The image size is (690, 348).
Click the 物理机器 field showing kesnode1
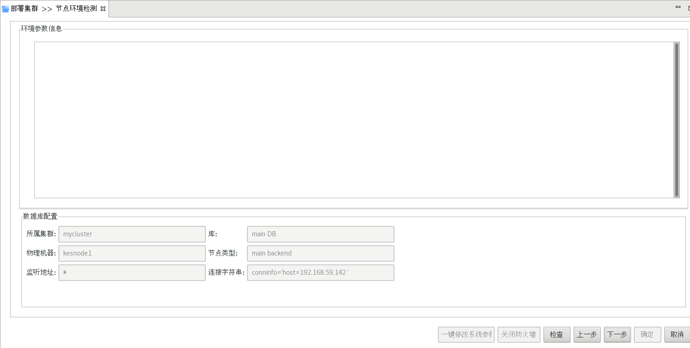[x=132, y=253]
